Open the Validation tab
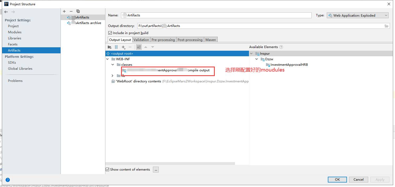The width and height of the screenshot is (395, 187). pyautogui.click(x=141, y=39)
